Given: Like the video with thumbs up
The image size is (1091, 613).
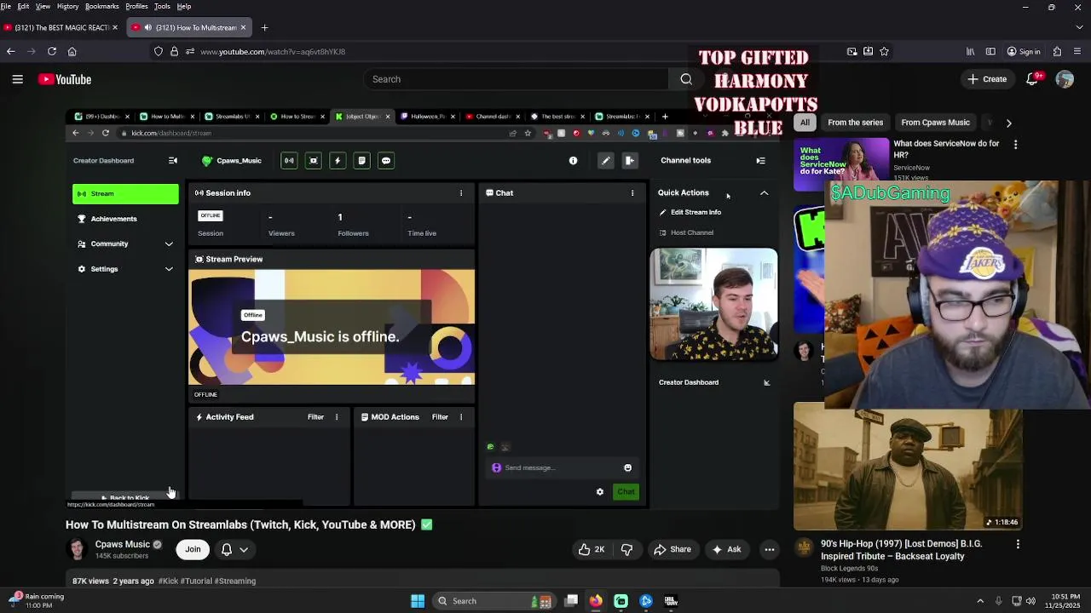Looking at the screenshot, I should (591, 549).
